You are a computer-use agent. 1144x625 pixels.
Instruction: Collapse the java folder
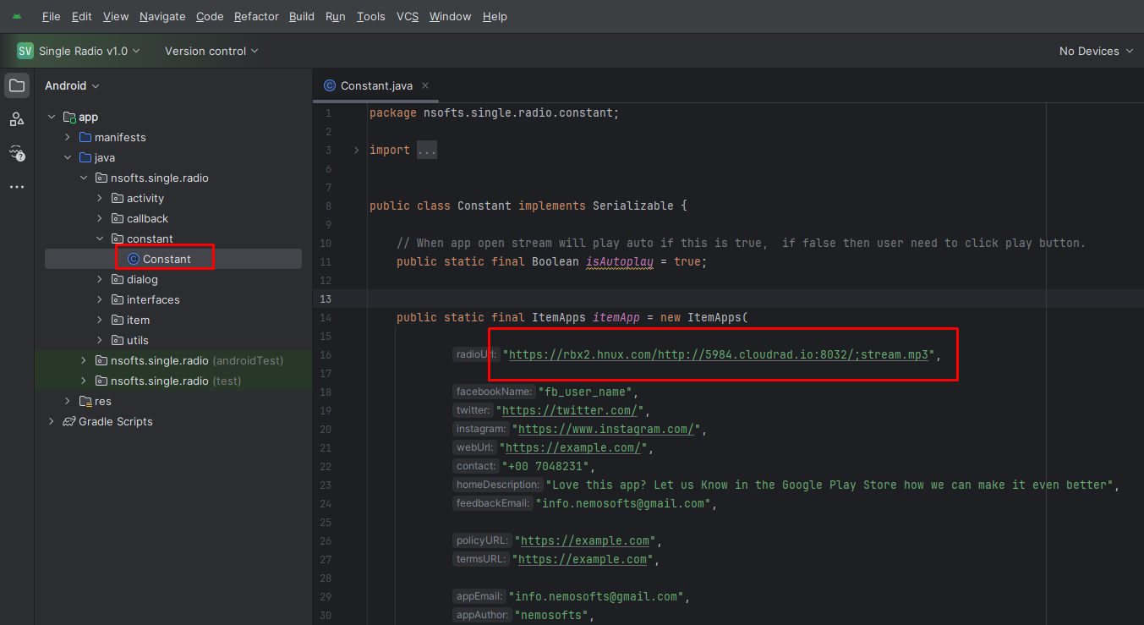click(68, 157)
